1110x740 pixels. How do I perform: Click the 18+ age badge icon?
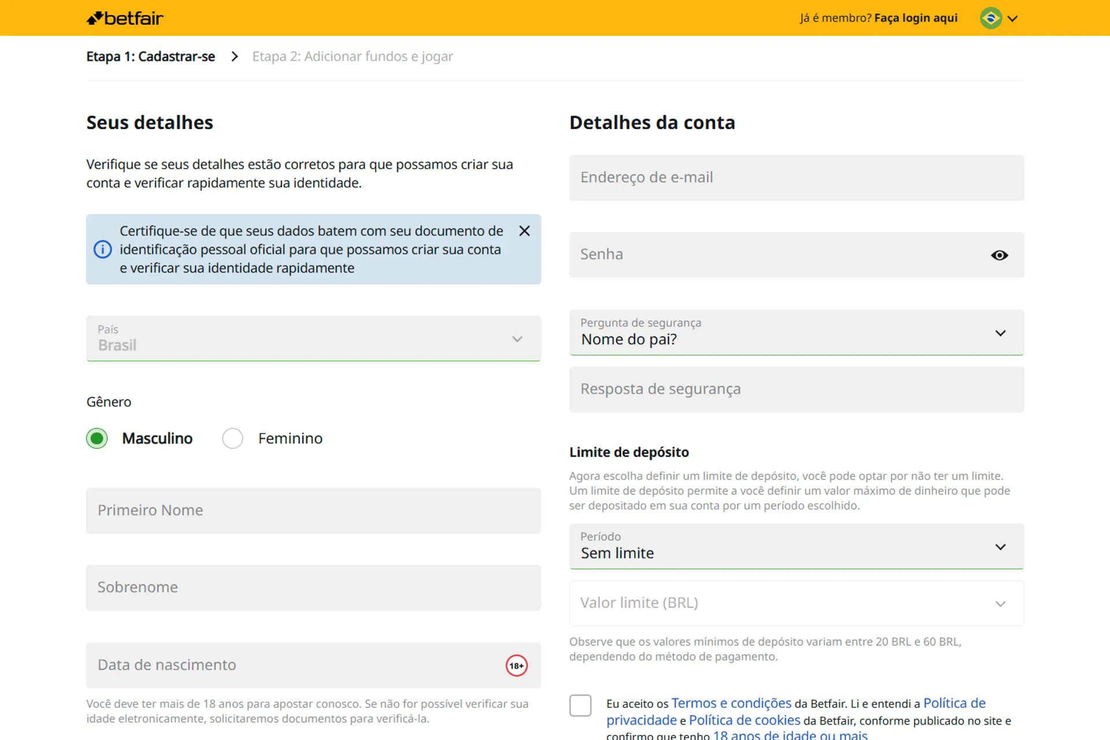click(x=516, y=665)
